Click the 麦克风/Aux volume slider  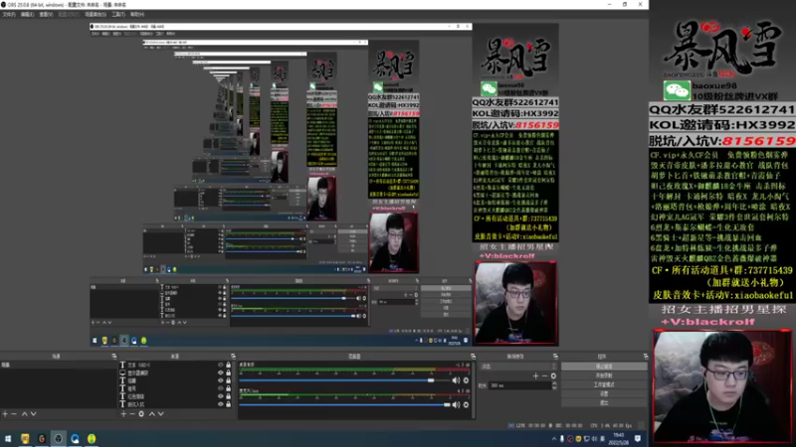(344, 404)
